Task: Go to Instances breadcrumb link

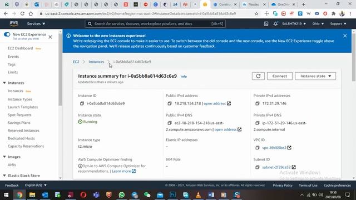Action: [96, 62]
